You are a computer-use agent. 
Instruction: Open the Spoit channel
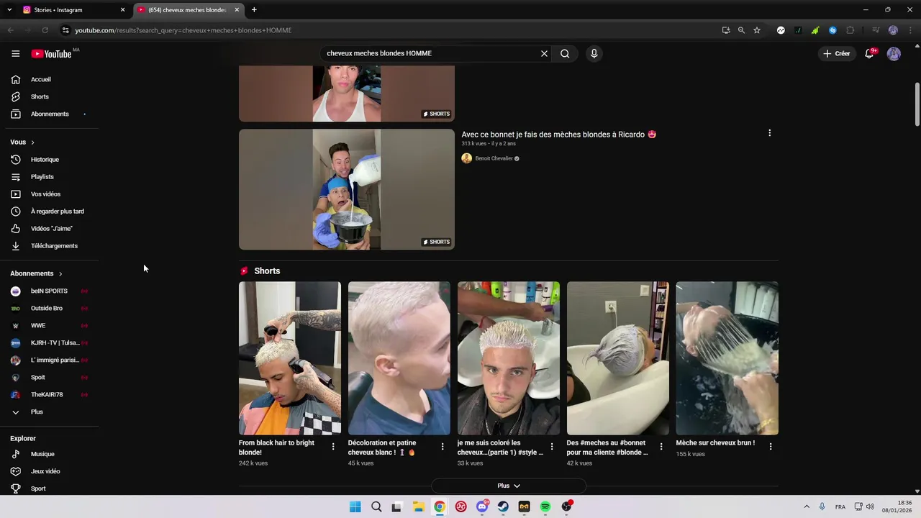(x=49, y=377)
